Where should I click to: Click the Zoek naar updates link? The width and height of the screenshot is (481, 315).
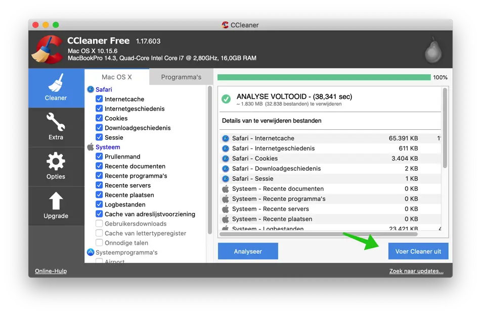pos(416,271)
